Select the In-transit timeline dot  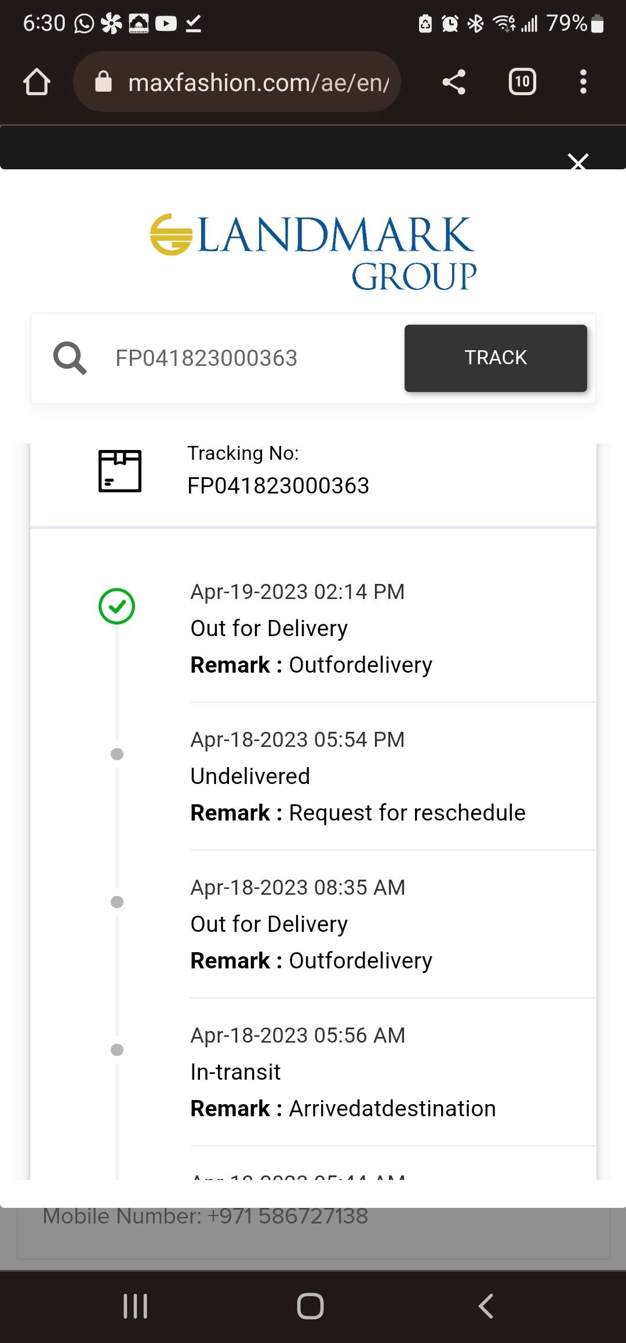[x=117, y=1050]
